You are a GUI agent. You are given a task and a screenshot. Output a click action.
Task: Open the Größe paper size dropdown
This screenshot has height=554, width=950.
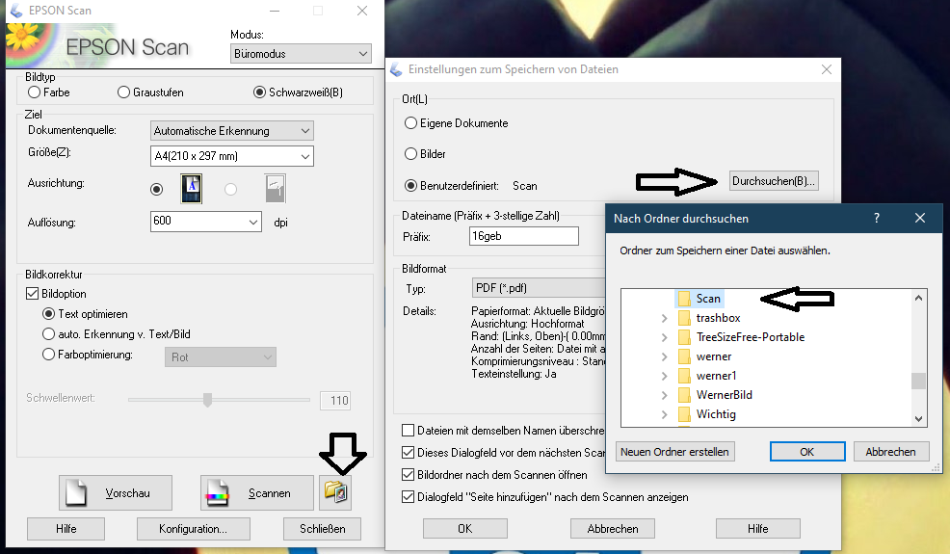click(231, 156)
